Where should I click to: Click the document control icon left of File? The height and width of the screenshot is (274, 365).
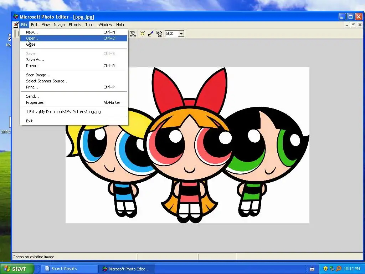pos(16,25)
